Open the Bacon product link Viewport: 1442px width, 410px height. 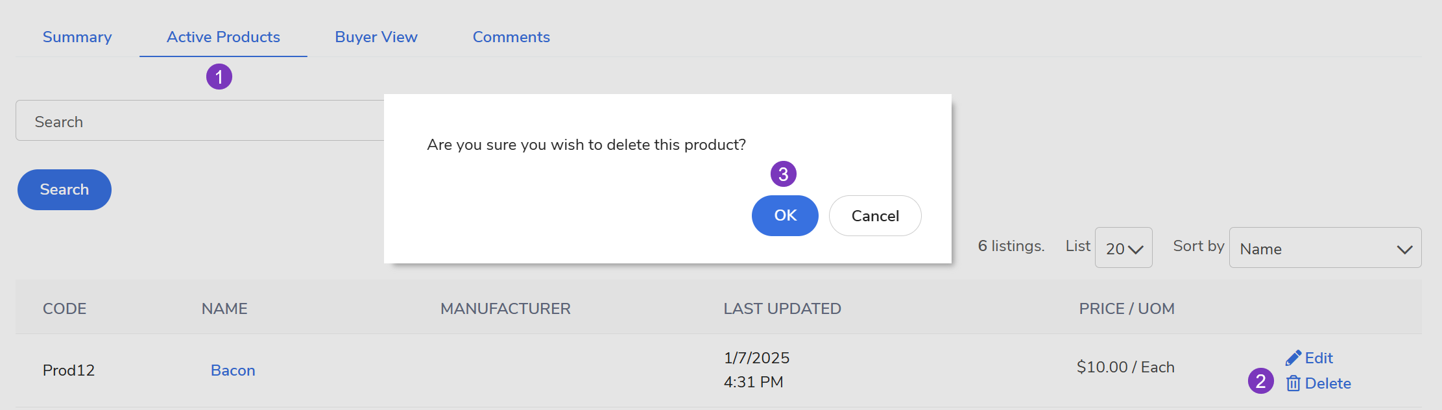pos(233,370)
